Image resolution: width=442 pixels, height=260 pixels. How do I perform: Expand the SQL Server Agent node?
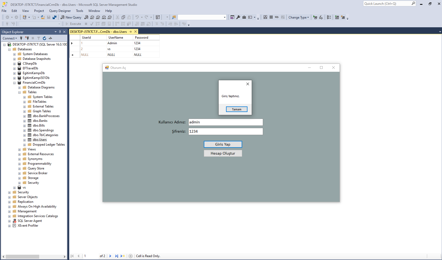pos(9,221)
